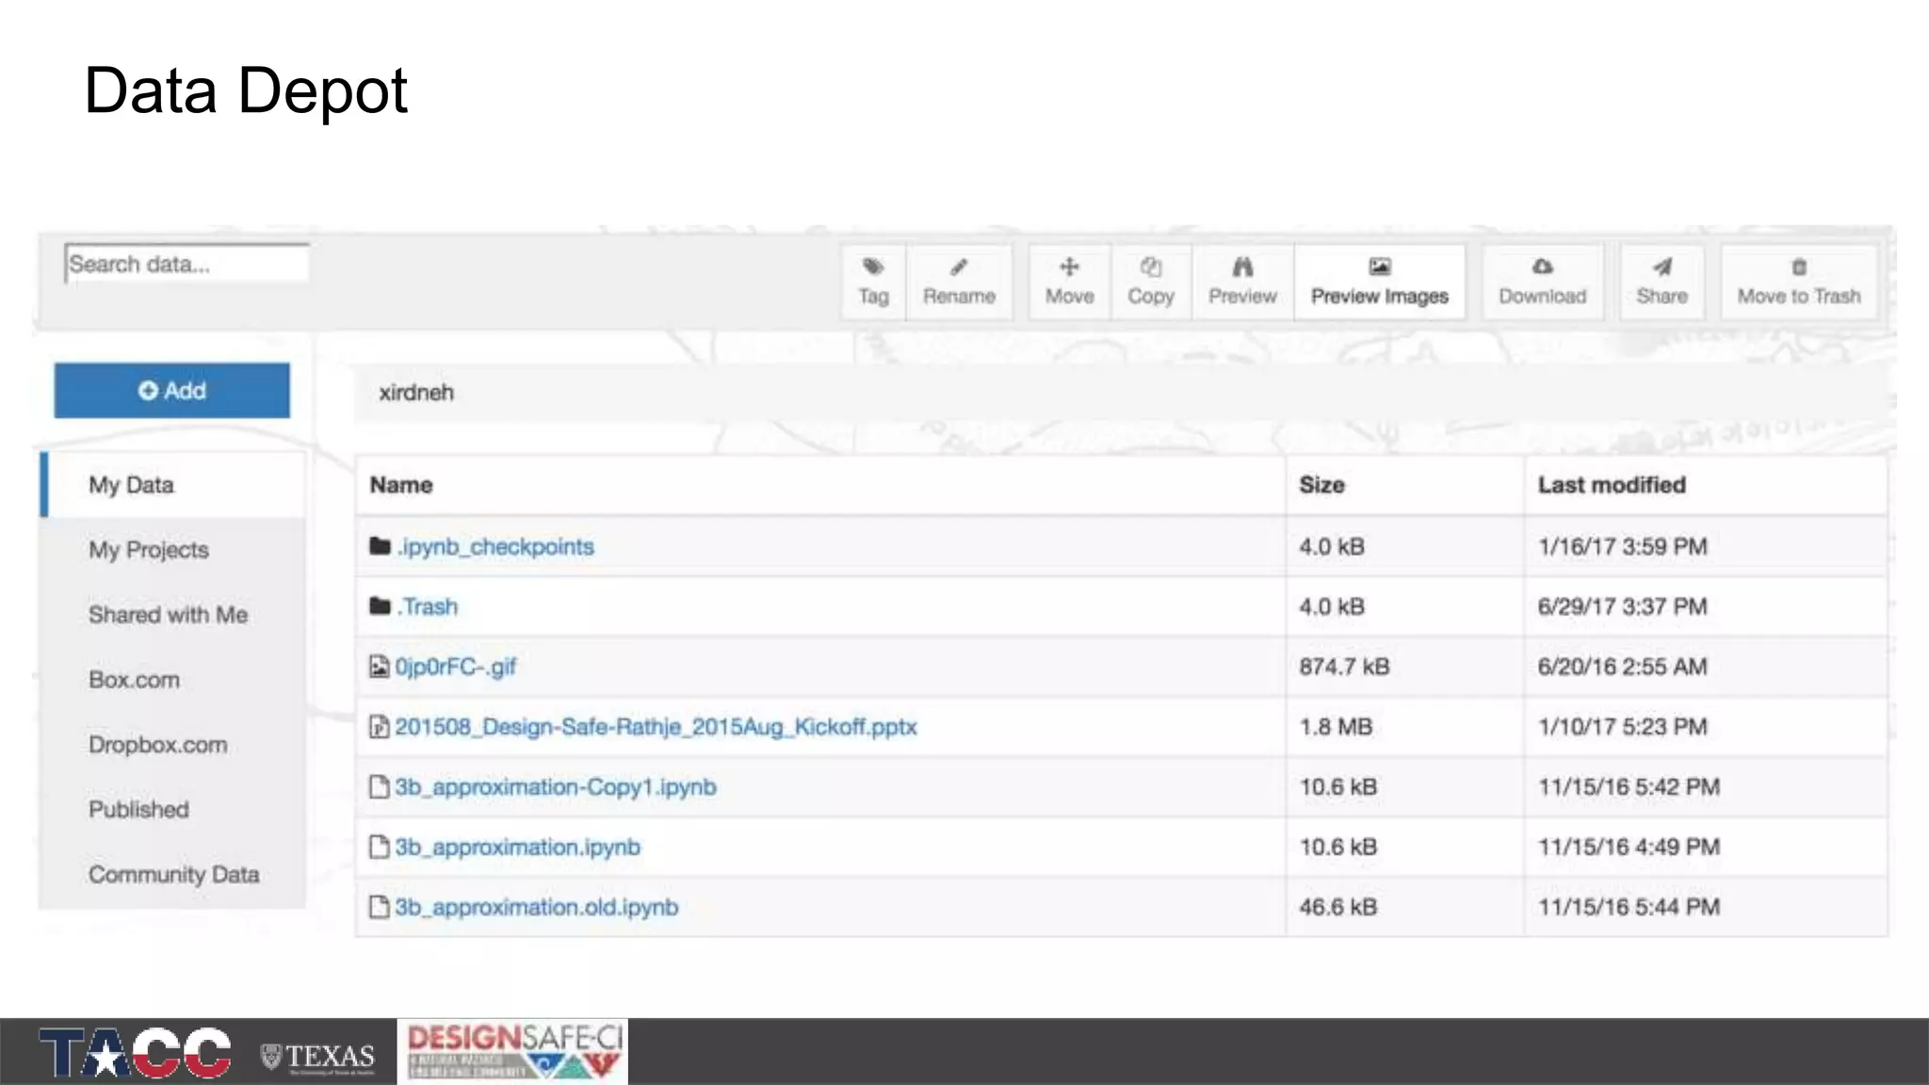Open the .ipynb_checkpoints folder
1929x1085 pixels.
(x=494, y=547)
